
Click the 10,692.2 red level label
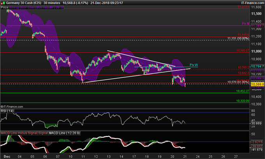pyautogui.click(x=243, y=73)
